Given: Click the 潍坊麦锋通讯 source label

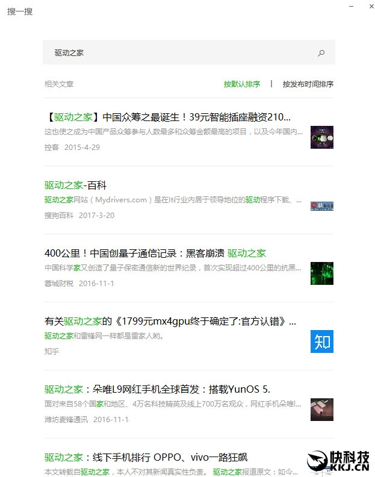Looking at the screenshot, I should click(x=66, y=419).
